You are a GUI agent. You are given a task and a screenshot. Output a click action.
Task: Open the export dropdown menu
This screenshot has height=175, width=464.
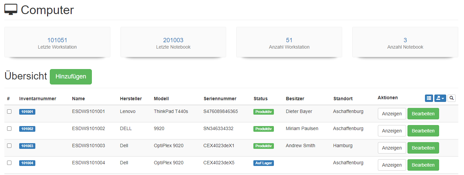pos(440,98)
